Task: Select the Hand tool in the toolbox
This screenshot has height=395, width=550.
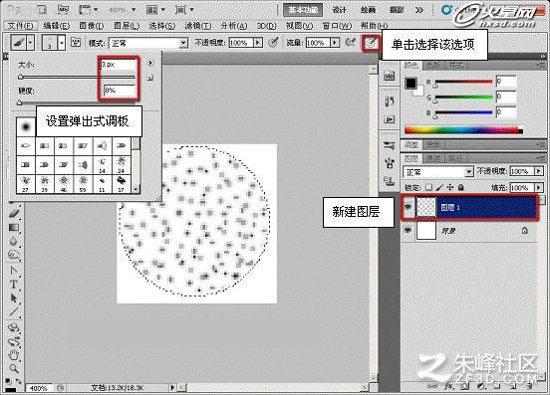Action: [x=14, y=355]
